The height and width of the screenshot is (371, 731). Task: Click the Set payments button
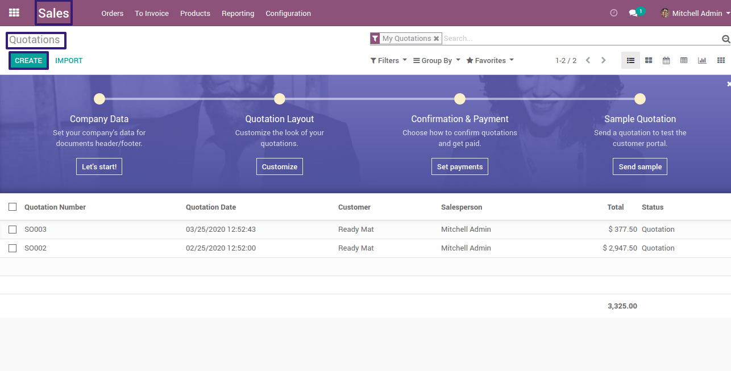tap(460, 166)
